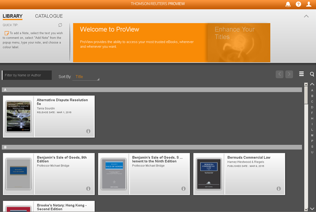Screen dimensions: 316x212
Task: Jump to letter M in alphabet index
Action: (x=312, y=135)
